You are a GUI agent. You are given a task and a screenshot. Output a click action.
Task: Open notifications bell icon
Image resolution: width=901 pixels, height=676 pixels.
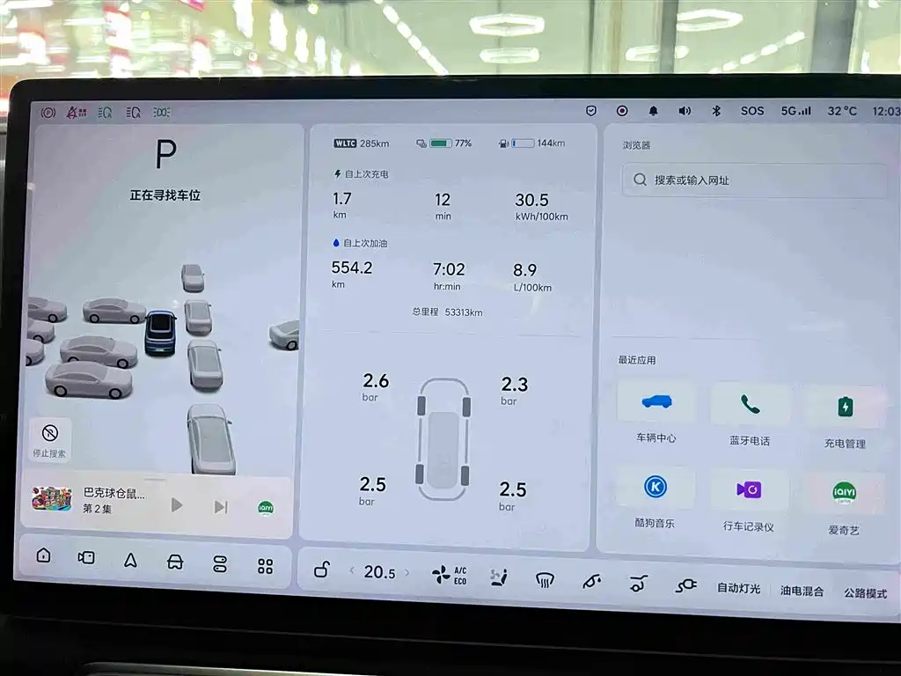click(654, 111)
